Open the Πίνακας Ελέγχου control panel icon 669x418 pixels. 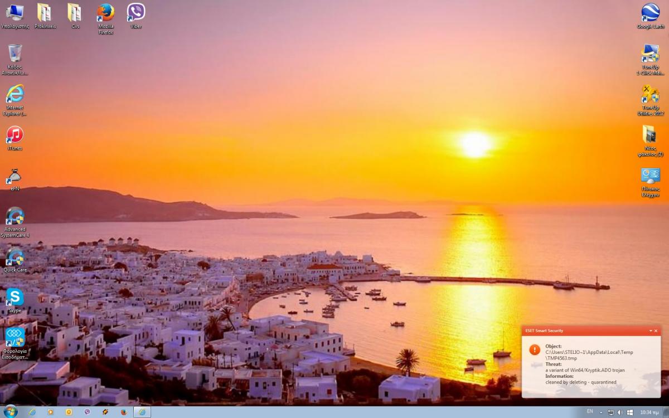pos(651,182)
